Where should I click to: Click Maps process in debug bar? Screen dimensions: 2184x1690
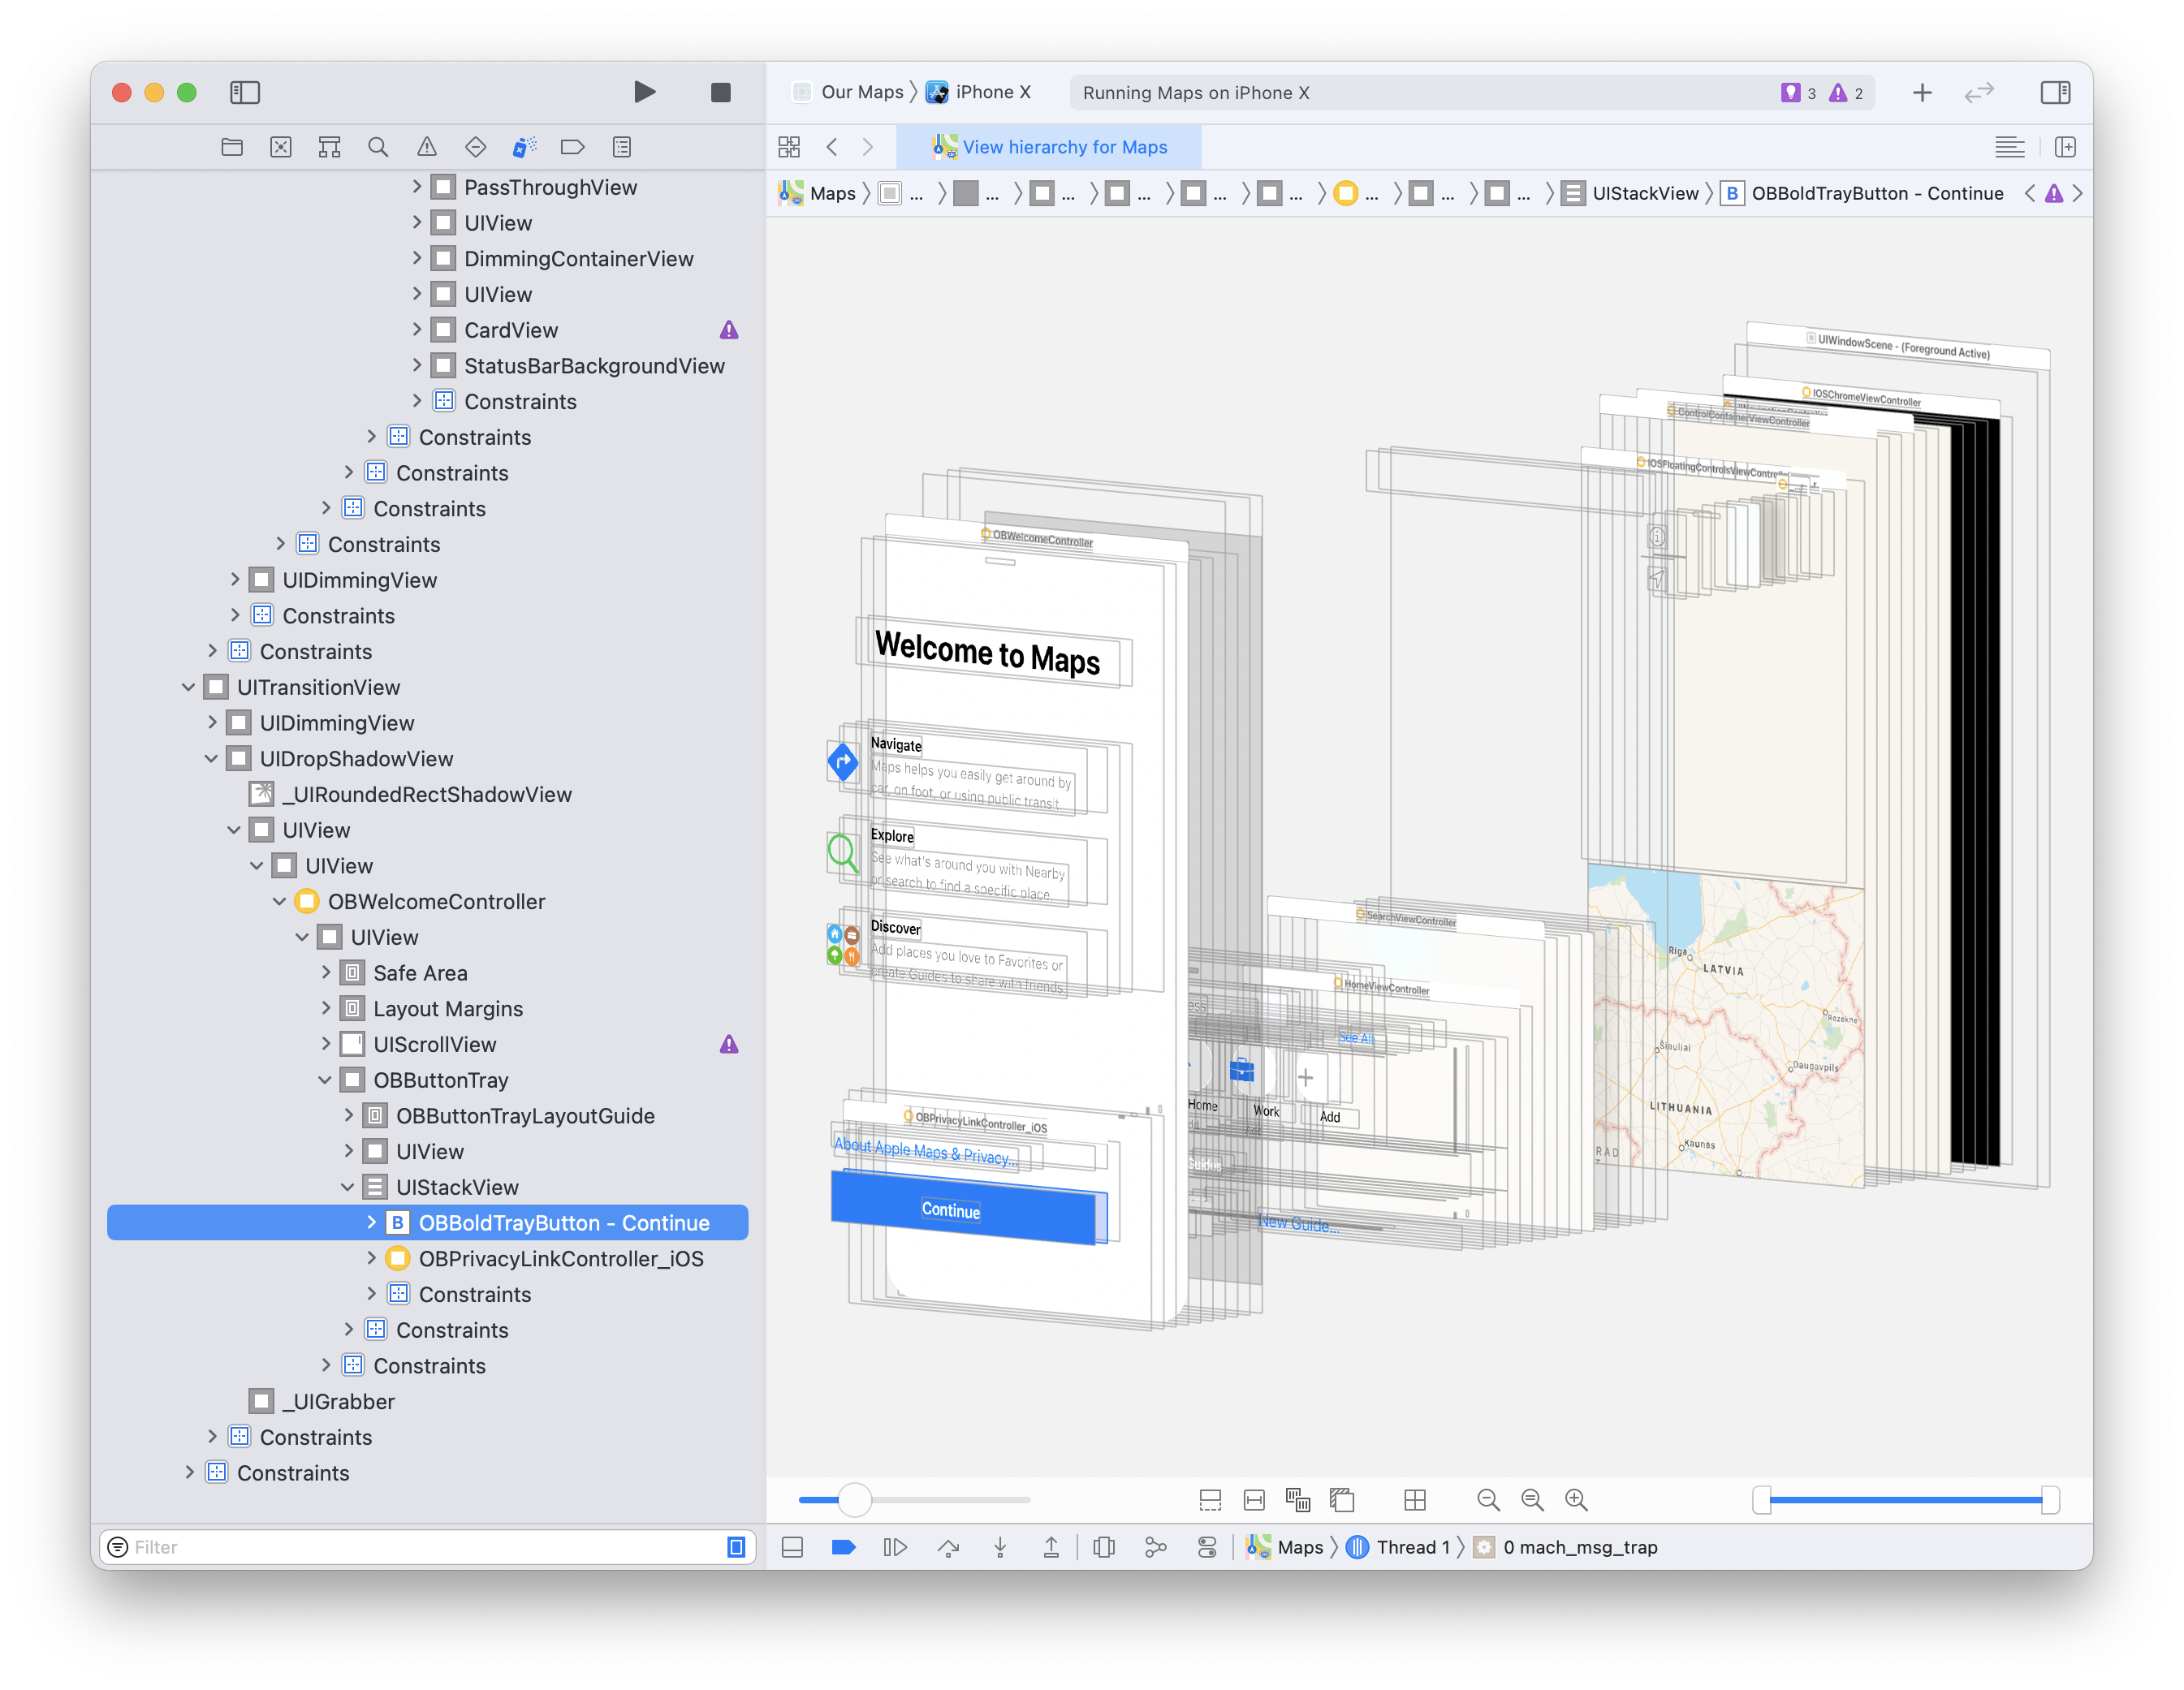[x=1285, y=1547]
